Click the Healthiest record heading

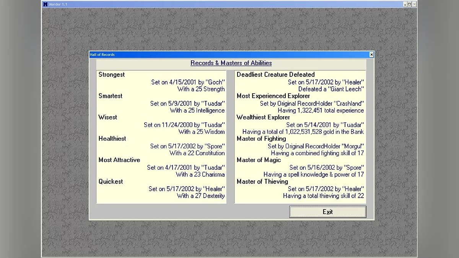pos(112,139)
